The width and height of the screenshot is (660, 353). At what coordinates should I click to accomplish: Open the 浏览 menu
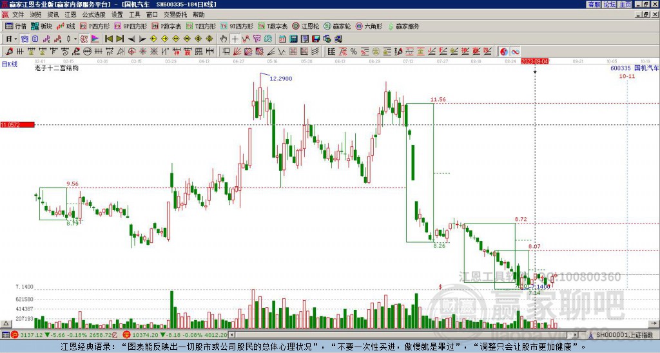36,15
